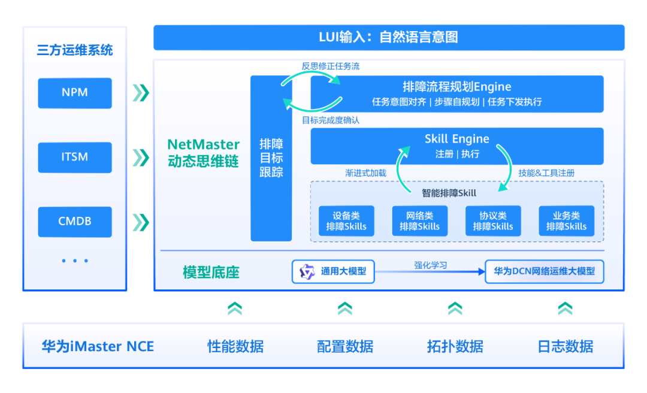Screen dimensions: 647x393
Task: Click the CMDB box
Action: pyautogui.click(x=75, y=222)
